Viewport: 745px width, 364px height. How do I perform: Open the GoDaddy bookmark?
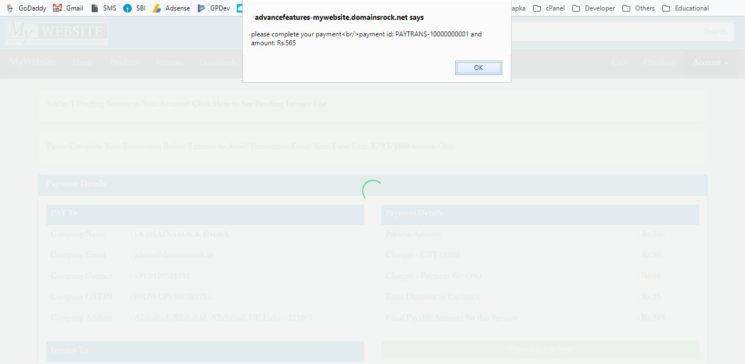26,8
